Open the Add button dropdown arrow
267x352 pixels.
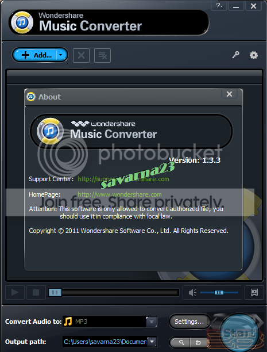pyautogui.click(x=61, y=55)
